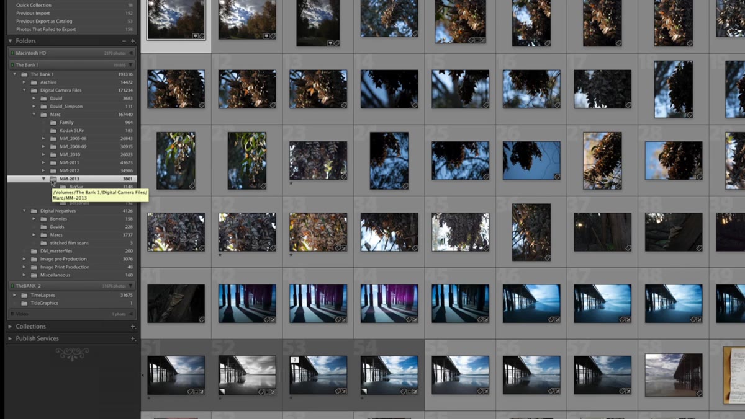Screen dimensions: 745x419
Task: Click the folder icon of TitleGraphics
Action: tap(25, 304)
